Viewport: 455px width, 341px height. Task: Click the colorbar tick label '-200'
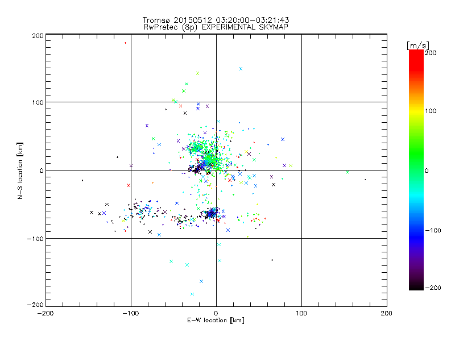tap(433, 288)
